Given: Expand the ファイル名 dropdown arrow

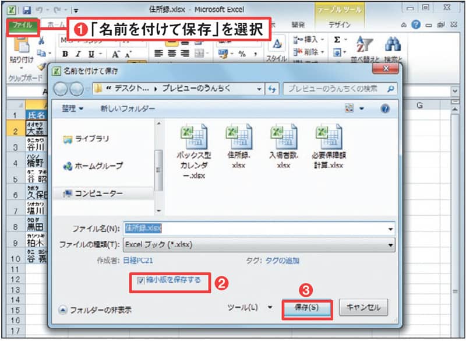Looking at the screenshot, I should 390,228.
